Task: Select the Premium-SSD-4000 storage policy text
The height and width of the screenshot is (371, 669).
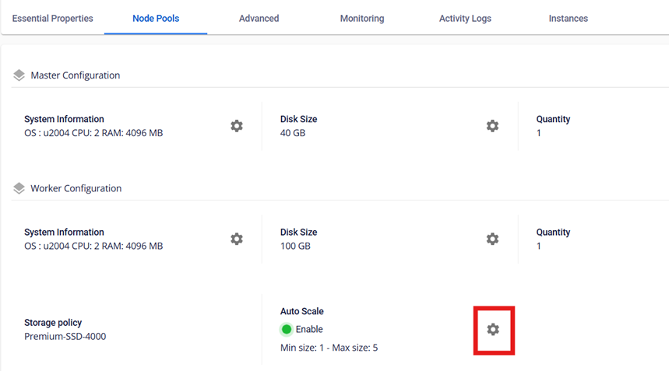Action: click(65, 337)
